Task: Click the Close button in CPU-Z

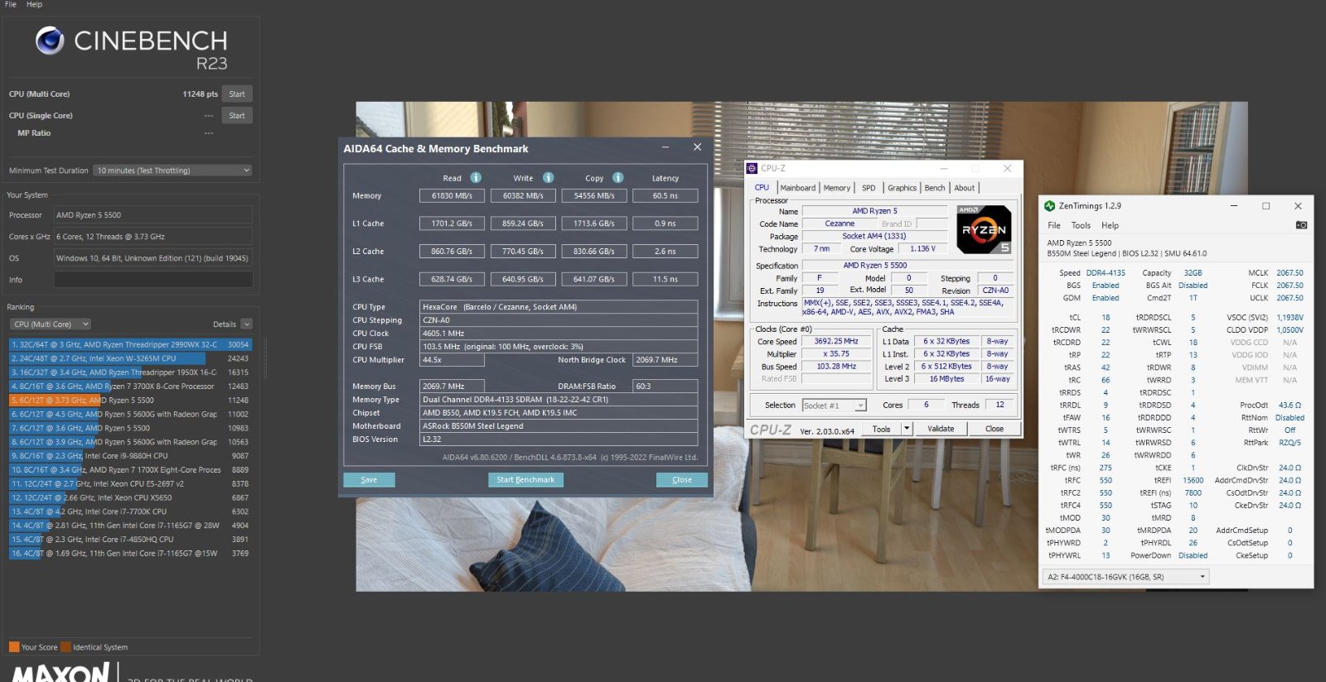Action: click(994, 429)
